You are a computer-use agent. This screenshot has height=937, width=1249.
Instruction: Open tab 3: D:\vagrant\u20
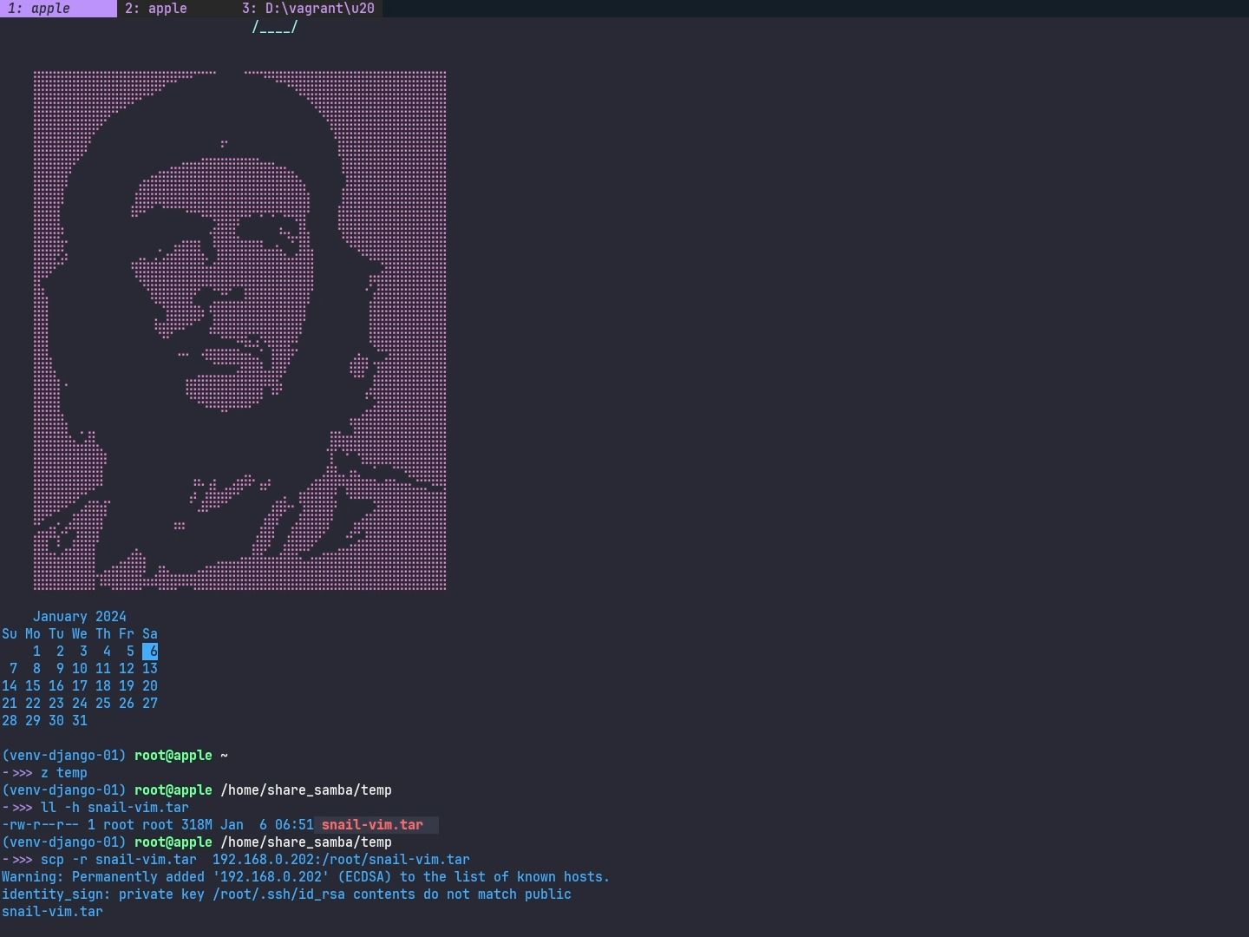[308, 9]
